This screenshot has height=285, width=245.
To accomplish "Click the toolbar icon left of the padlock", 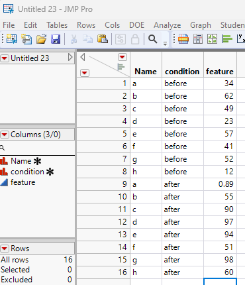I will click(x=121, y=39).
